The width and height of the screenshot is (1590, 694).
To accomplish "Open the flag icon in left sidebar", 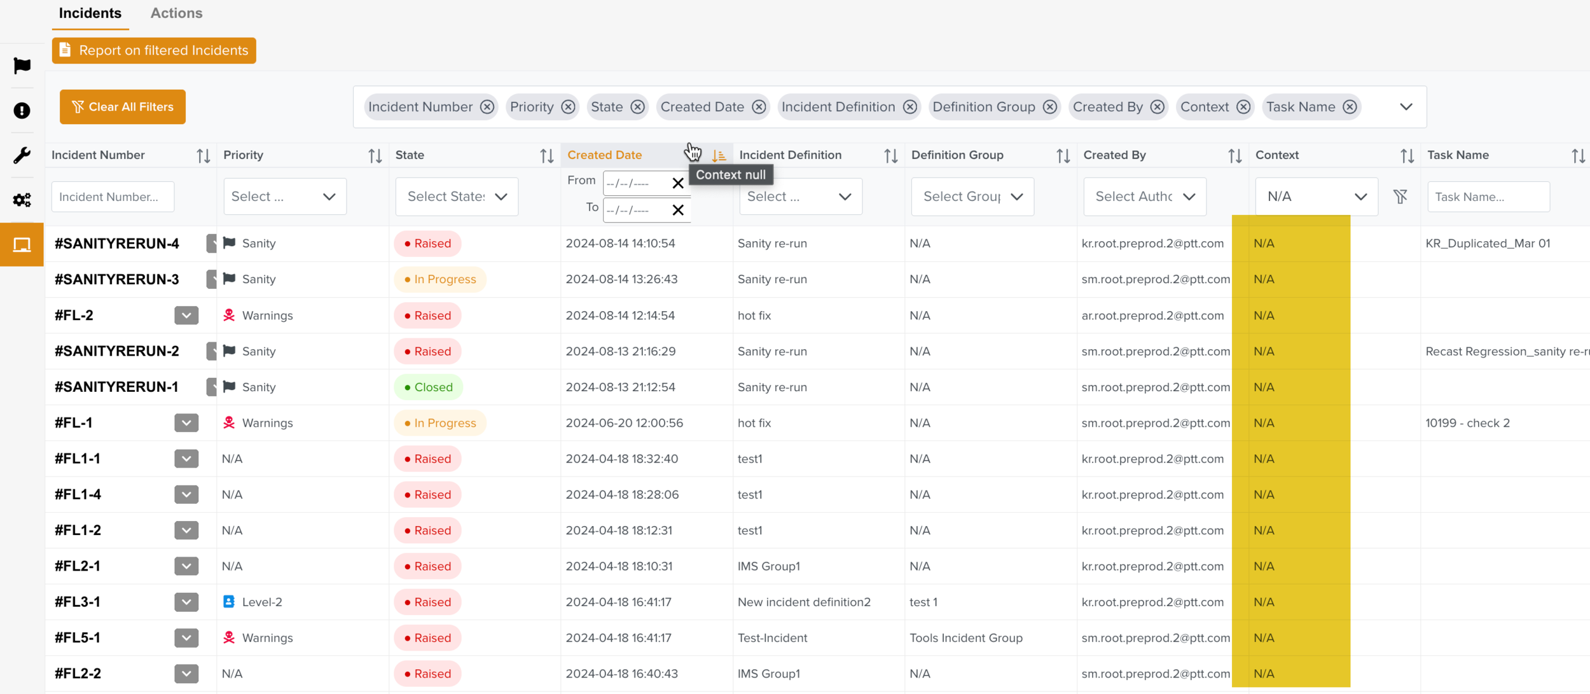I will [x=22, y=66].
